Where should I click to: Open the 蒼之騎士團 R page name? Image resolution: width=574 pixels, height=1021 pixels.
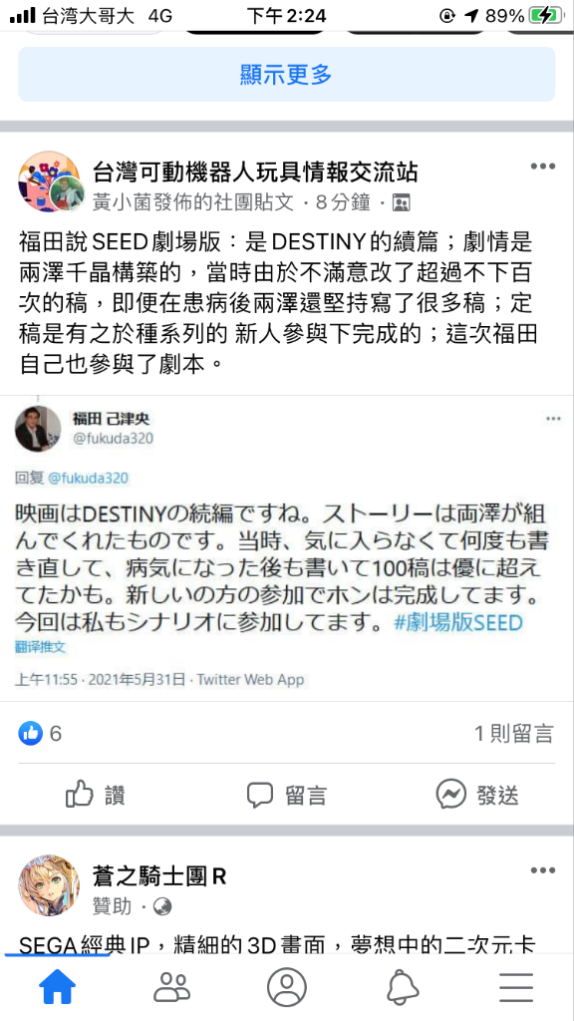point(159,876)
